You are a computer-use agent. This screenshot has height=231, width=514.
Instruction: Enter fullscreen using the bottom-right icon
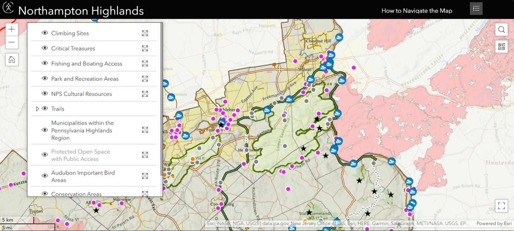pos(501,206)
